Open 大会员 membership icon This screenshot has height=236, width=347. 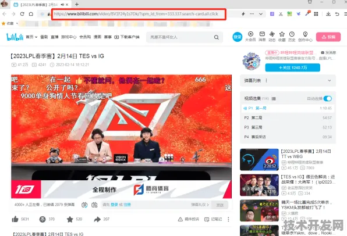click(250, 37)
